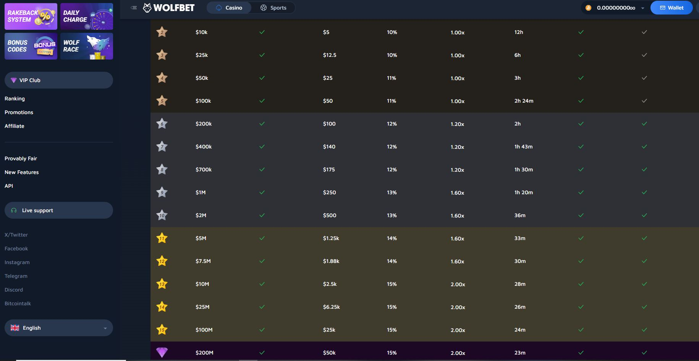Open Live support chat
Image resolution: width=699 pixels, height=361 pixels.
coord(59,210)
